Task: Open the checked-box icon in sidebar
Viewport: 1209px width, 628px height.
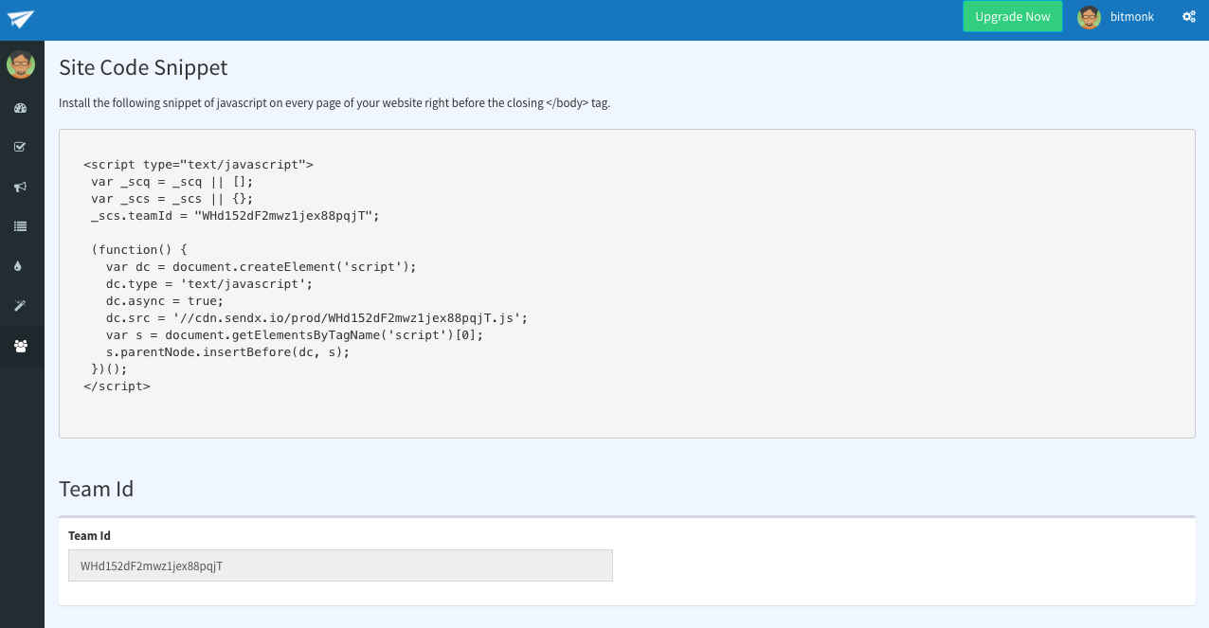Action: (x=20, y=147)
